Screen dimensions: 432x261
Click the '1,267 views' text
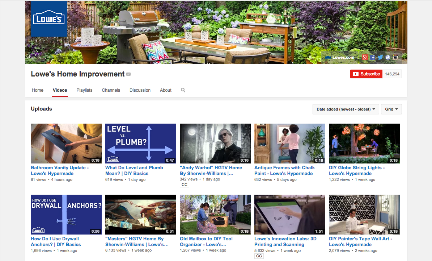pyautogui.click(x=190, y=250)
